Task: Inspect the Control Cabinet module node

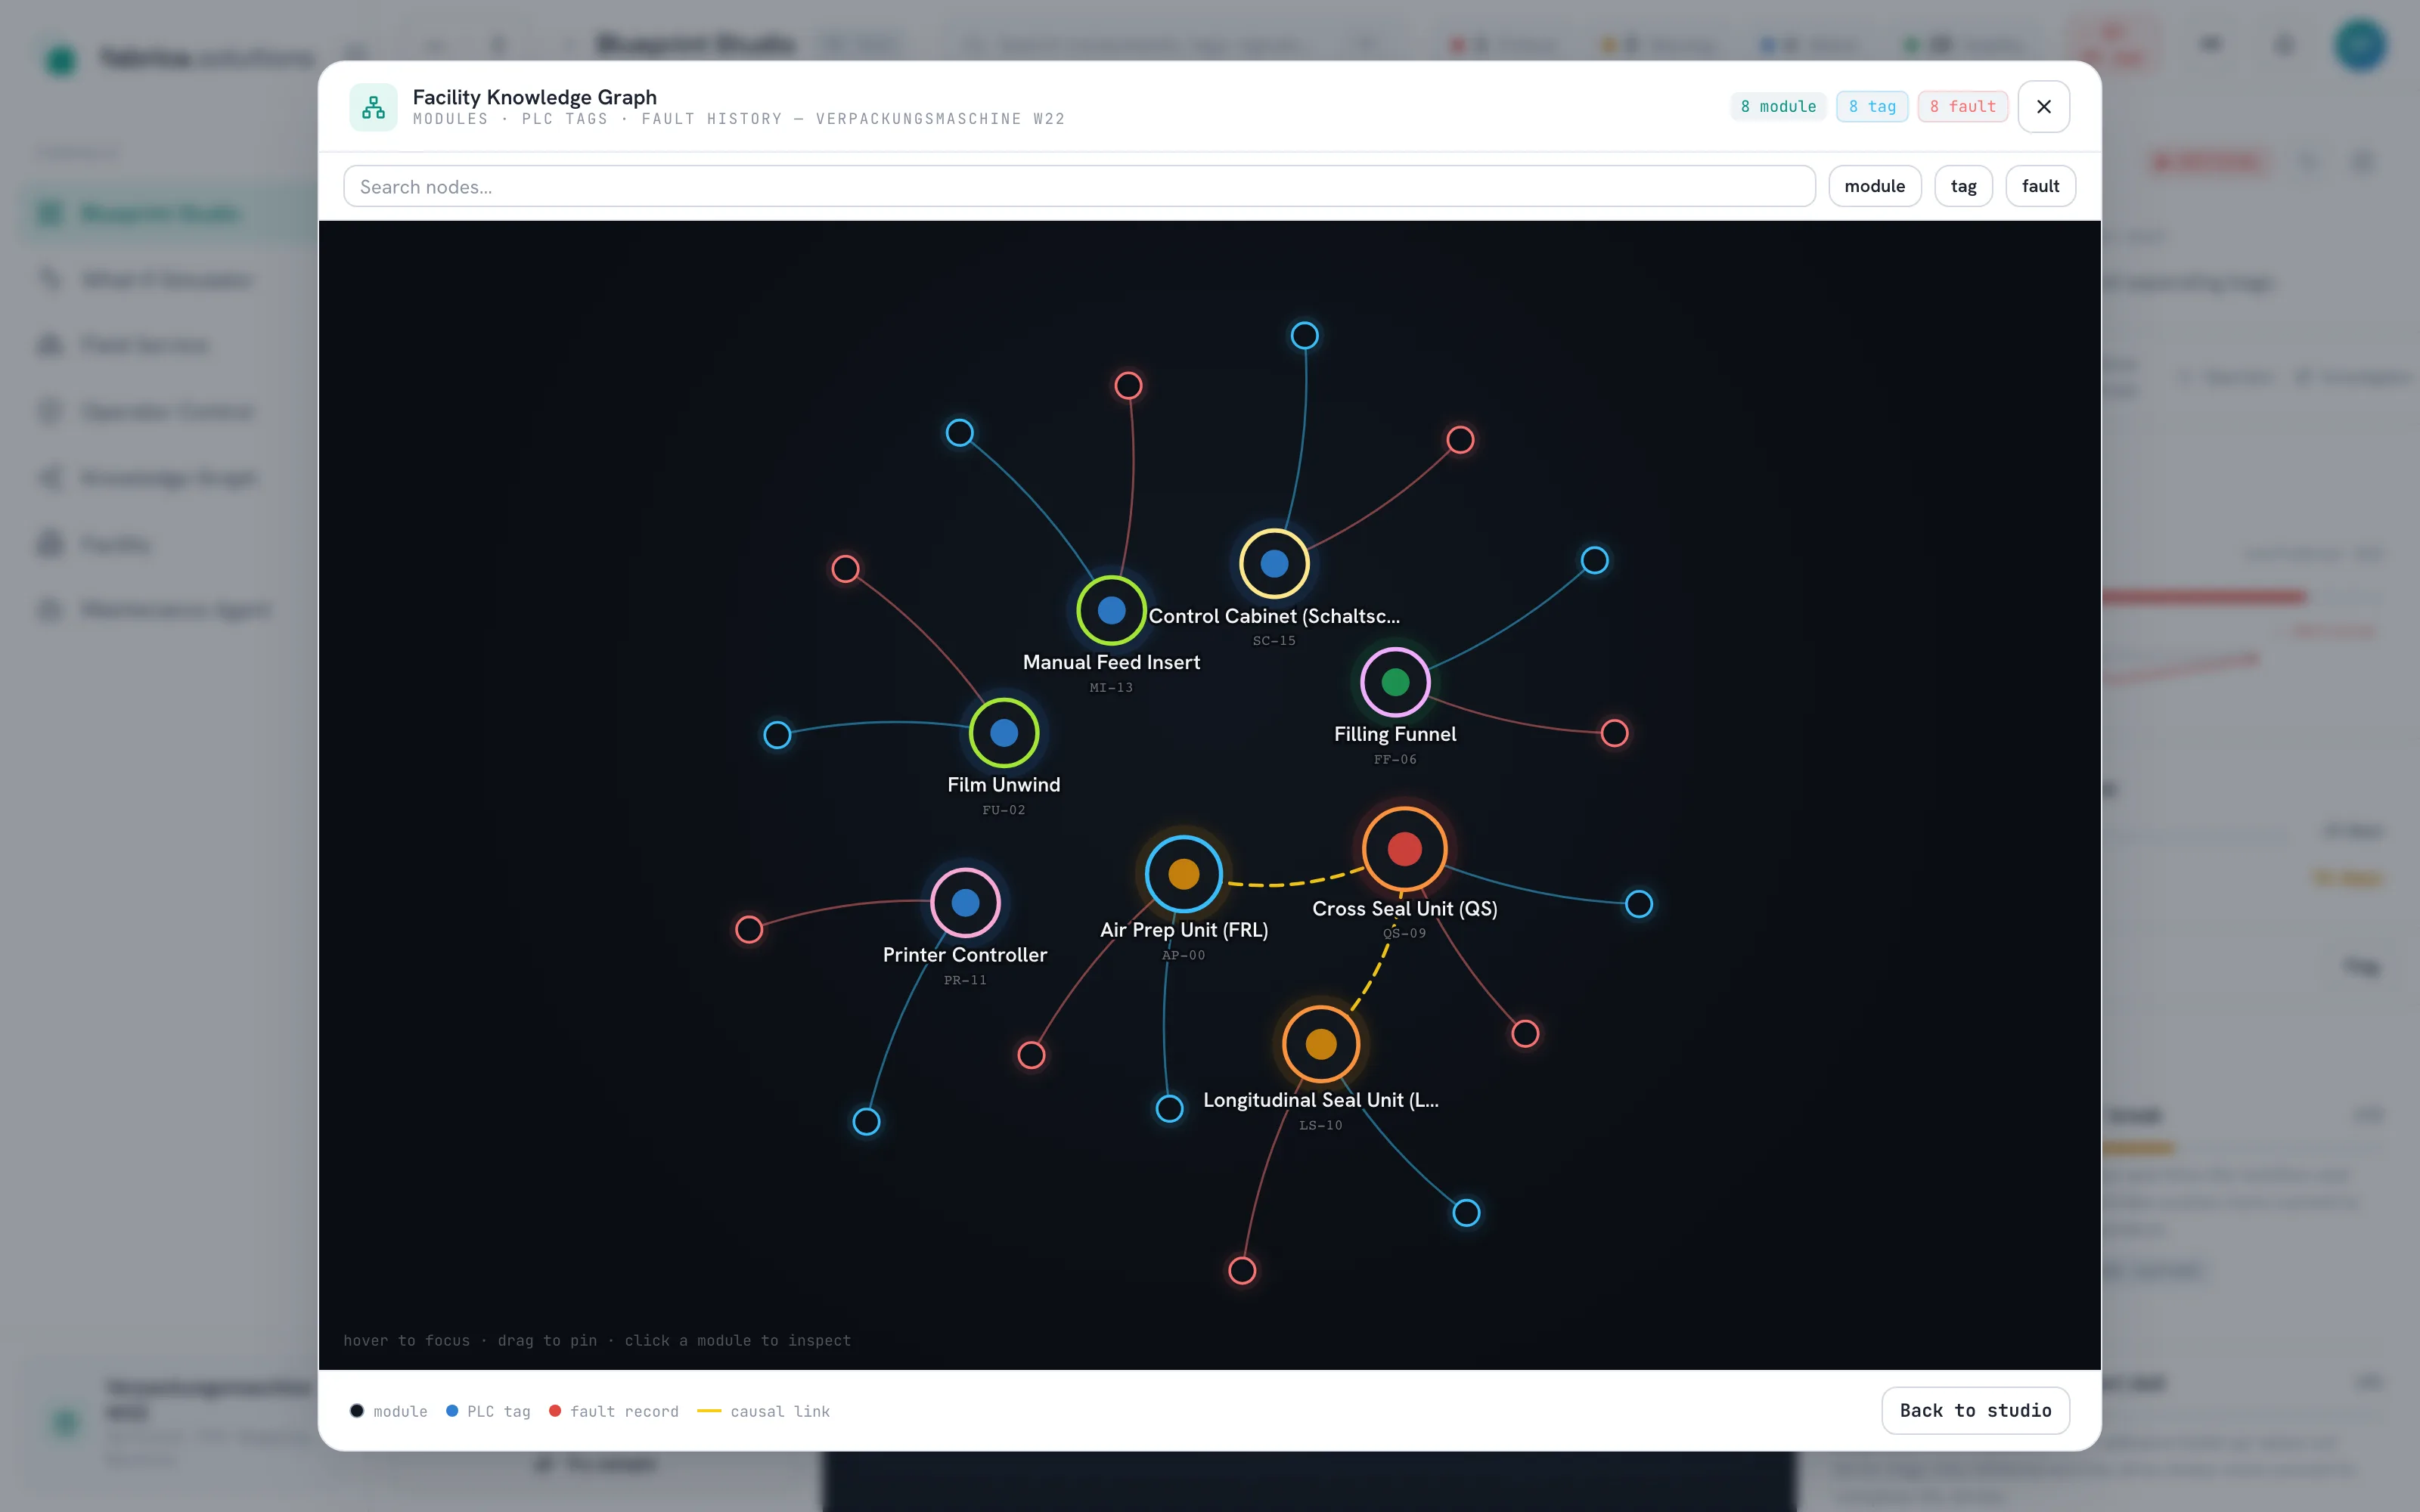Action: pos(1274,564)
